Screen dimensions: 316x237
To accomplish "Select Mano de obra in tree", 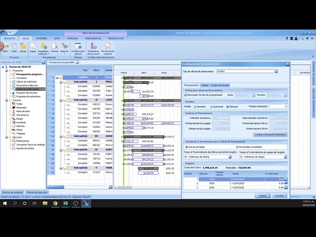I will (23, 111).
